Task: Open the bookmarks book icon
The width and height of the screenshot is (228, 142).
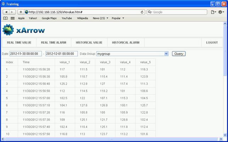Action: pos(5,18)
